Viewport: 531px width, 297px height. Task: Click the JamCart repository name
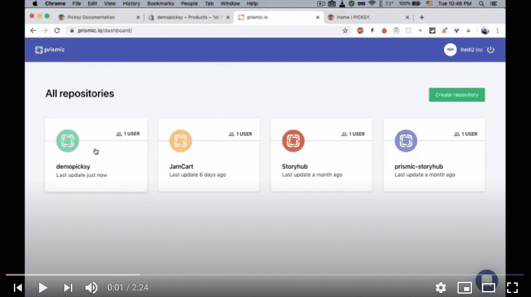(x=181, y=166)
